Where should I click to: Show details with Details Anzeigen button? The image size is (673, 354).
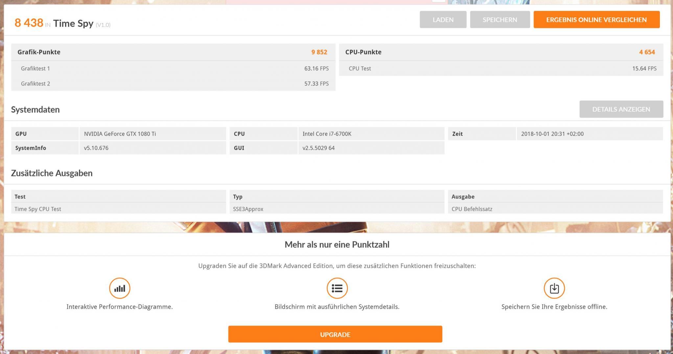coord(621,109)
